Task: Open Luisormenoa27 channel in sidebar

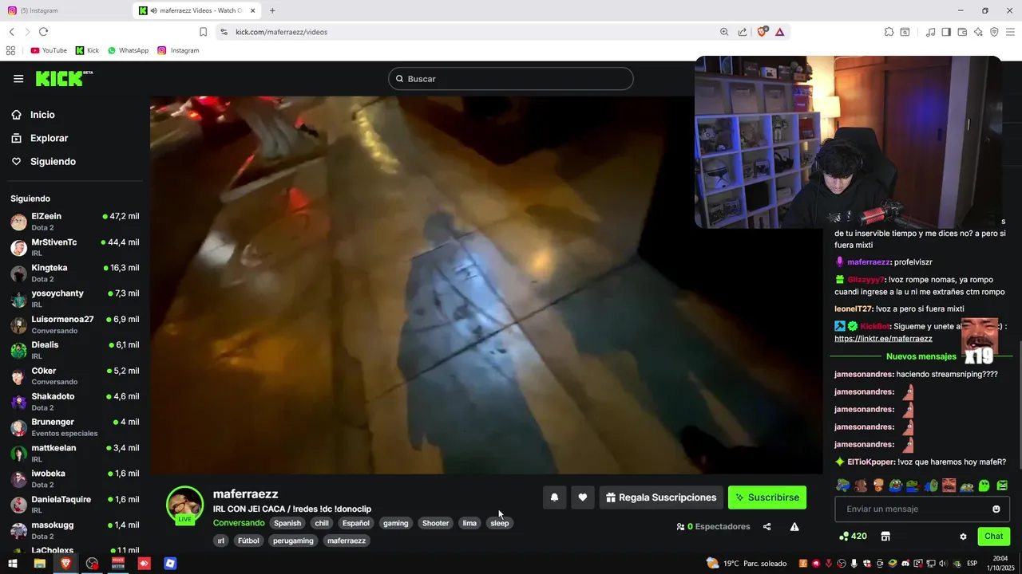Action: pyautogui.click(x=74, y=324)
